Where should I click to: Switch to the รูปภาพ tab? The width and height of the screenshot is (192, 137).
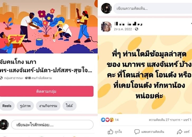pos(25,106)
